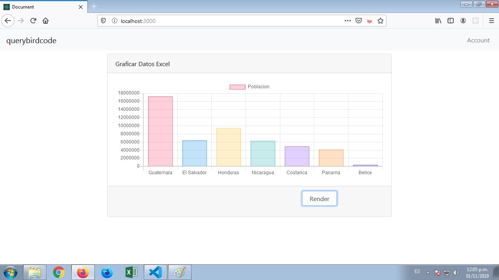Viewport: 499px width, 280px height.
Task: Go back using the browser back arrow
Action: pyautogui.click(x=8, y=21)
